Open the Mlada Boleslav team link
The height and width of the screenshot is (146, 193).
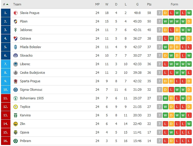30,47
